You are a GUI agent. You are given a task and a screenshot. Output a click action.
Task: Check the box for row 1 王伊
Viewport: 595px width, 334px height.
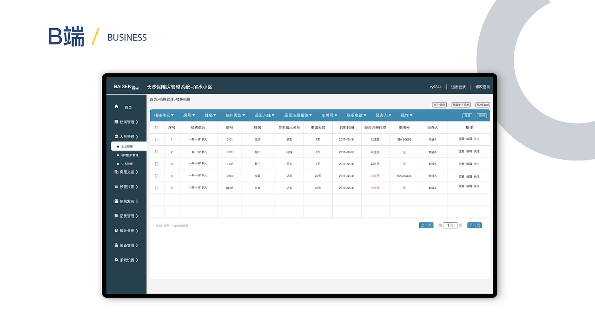click(x=157, y=139)
